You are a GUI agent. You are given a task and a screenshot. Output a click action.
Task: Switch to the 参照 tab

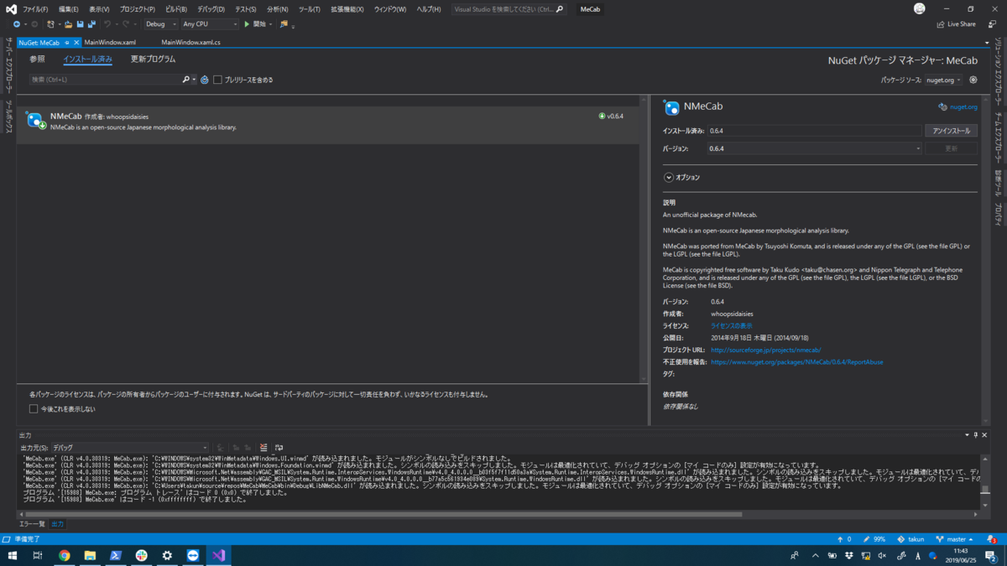point(37,60)
